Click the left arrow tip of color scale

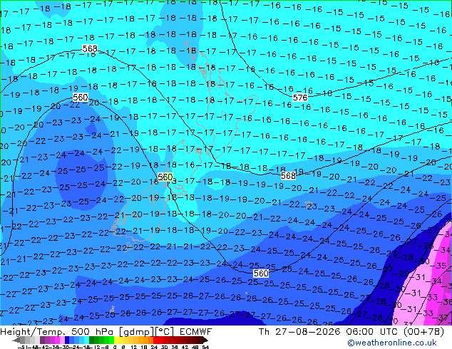point(14,340)
